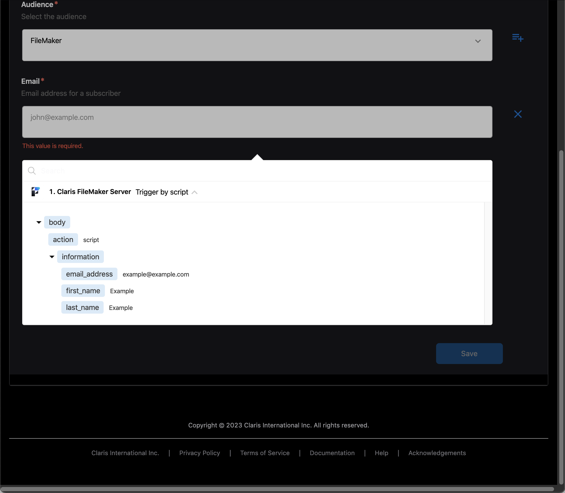Image resolution: width=565 pixels, height=493 pixels.
Task: Click the data picker panel scrollbar
Action: (x=488, y=263)
